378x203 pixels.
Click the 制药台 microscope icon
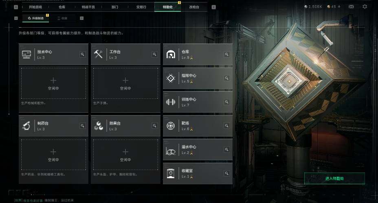[26, 126]
